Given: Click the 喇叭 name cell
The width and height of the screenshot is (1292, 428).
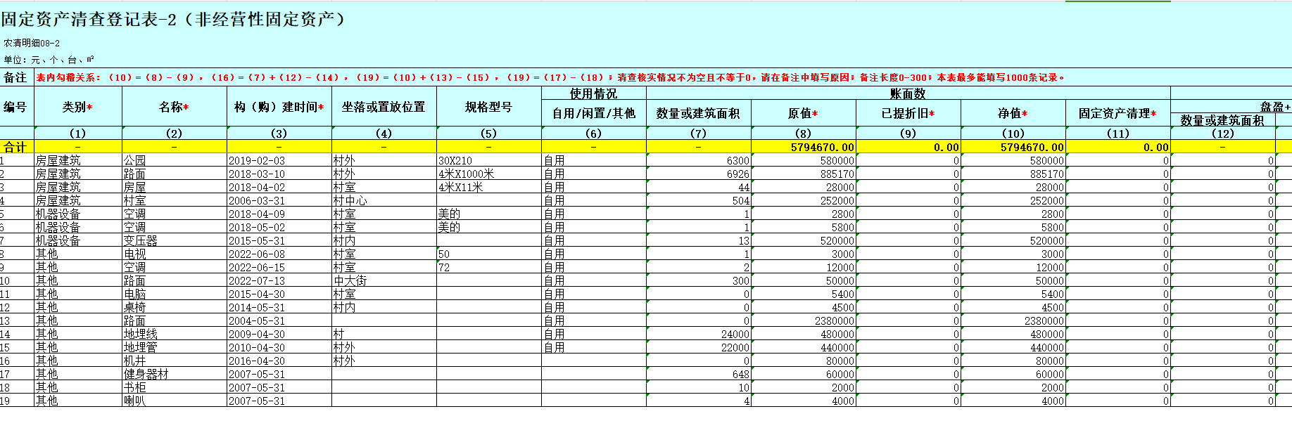Looking at the screenshot, I should [x=174, y=401].
